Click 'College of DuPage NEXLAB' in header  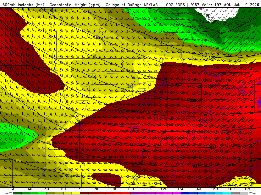tap(132, 5)
